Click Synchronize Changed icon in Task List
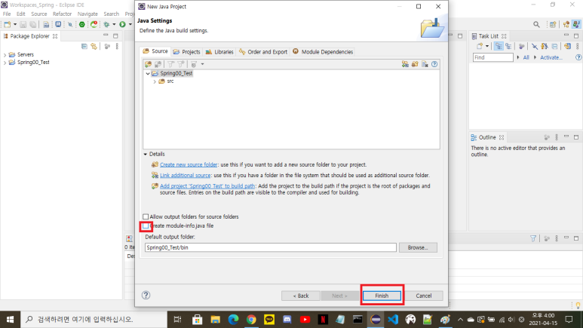The width and height of the screenshot is (583, 328). pyautogui.click(x=568, y=46)
